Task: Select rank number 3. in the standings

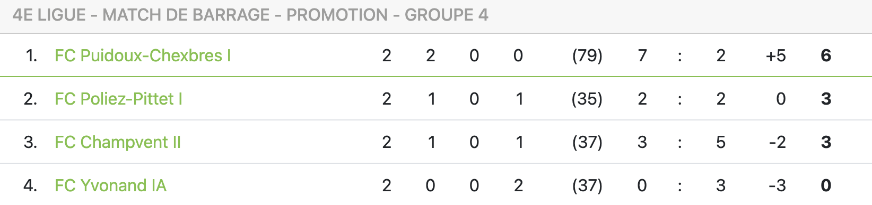Action: (31, 142)
